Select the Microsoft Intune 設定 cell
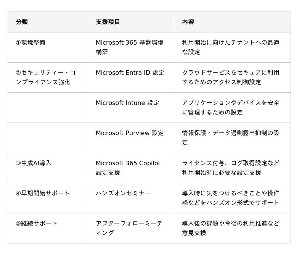305x255 pixels. coord(127,103)
